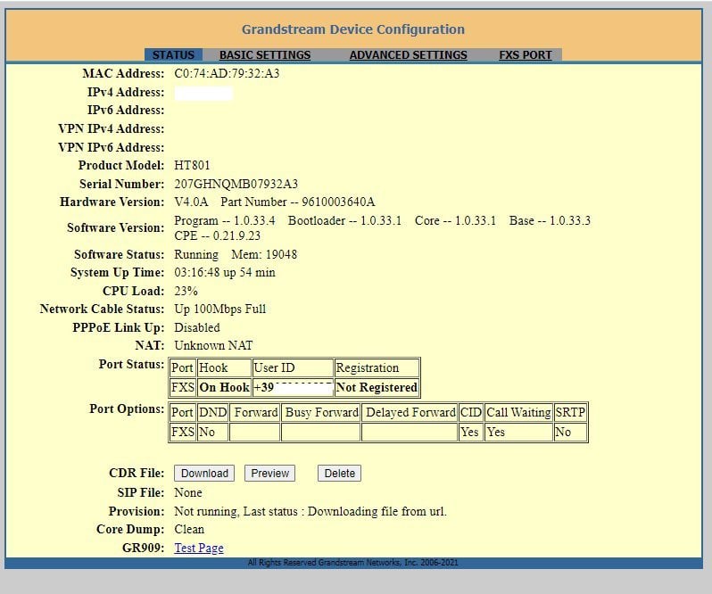Click Call Waiting Yes cell
The image size is (712, 594).
coord(518,432)
